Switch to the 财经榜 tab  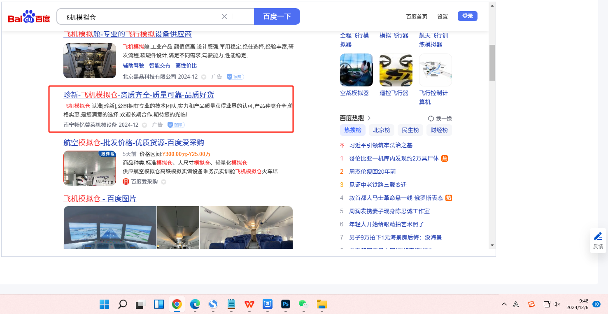pos(439,130)
